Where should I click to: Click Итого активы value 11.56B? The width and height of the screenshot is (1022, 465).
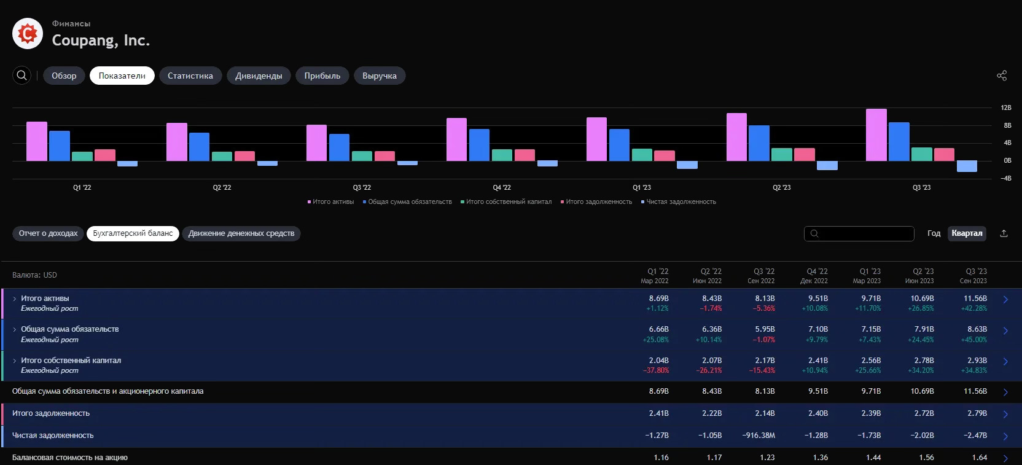pos(975,299)
